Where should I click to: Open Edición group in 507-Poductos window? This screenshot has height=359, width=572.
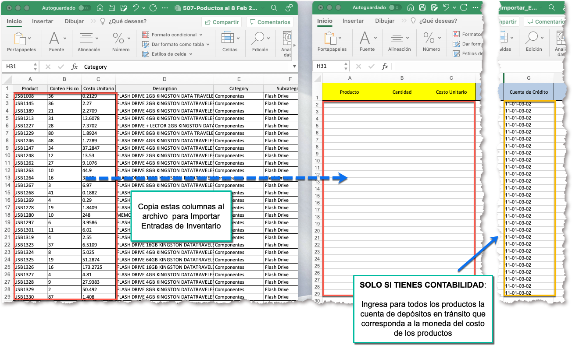[260, 42]
